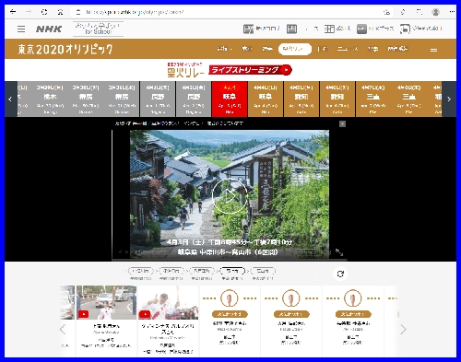This screenshot has height=362, width=461.
Task: Open the NHK hamburger menu
Action: point(21,29)
